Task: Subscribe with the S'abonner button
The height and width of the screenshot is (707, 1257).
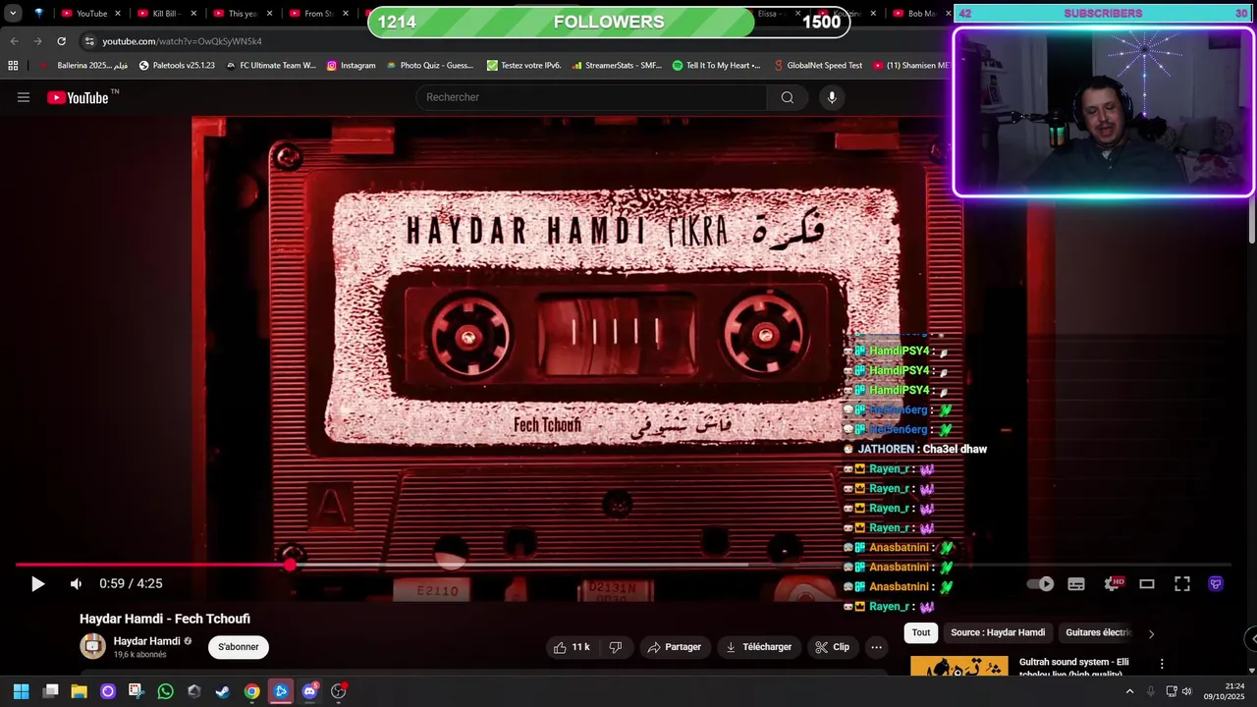Action: point(239,647)
